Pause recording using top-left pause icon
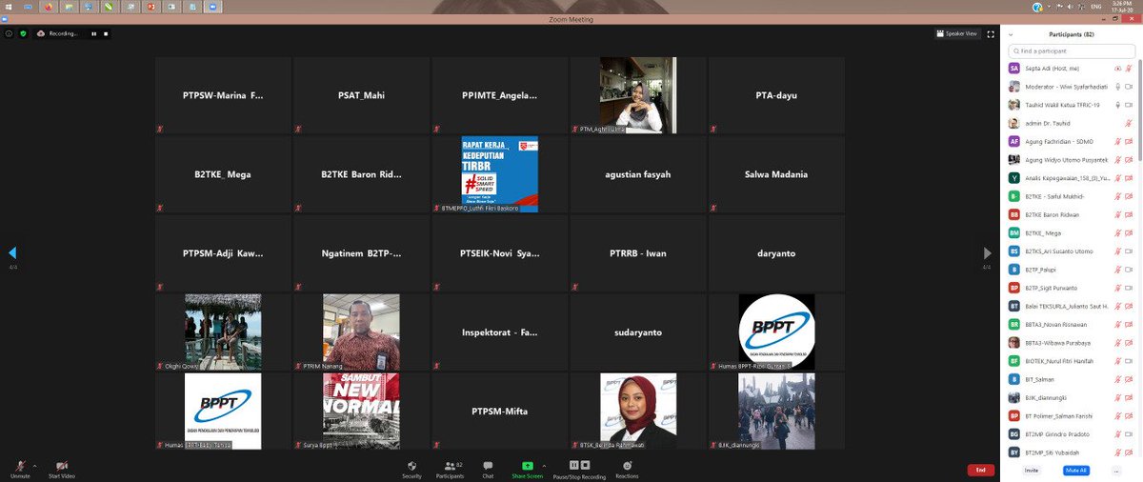The height and width of the screenshot is (482, 1143). click(x=93, y=33)
